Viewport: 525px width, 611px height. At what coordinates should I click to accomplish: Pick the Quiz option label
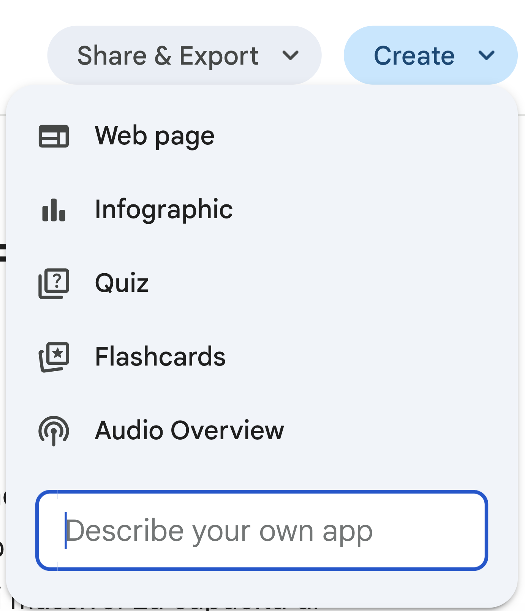click(x=122, y=283)
